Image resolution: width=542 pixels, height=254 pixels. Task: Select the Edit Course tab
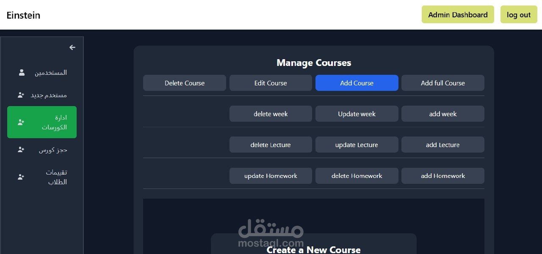pos(271,83)
